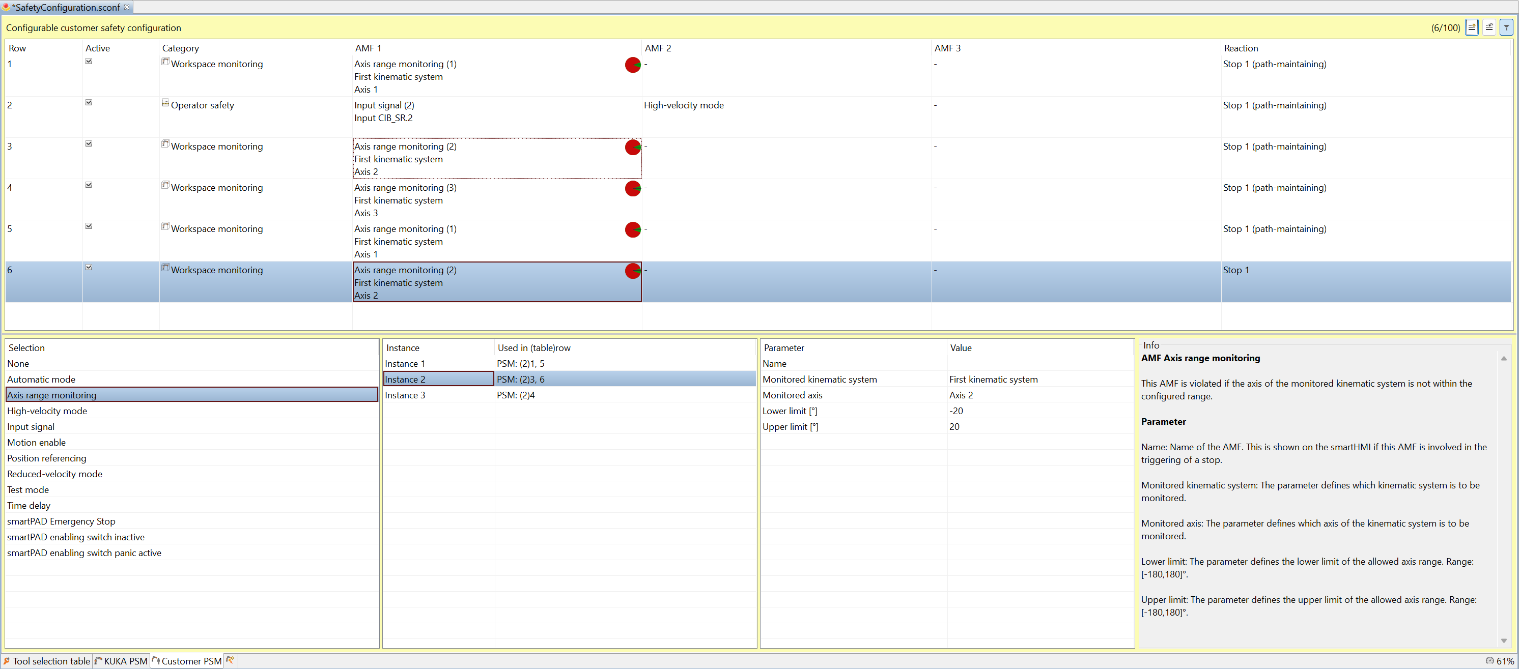Toggle the filter icon

pyautogui.click(x=1507, y=27)
